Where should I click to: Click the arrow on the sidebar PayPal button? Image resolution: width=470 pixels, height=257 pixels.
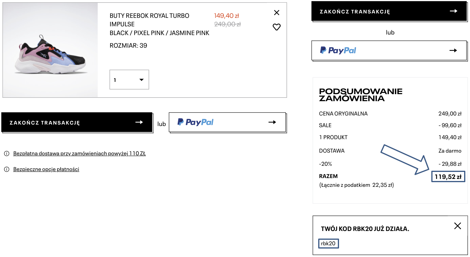(x=453, y=51)
